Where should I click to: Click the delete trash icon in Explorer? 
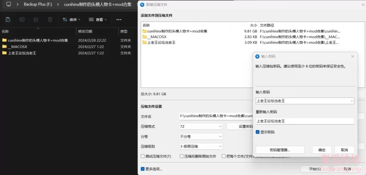pyautogui.click(x=50, y=20)
